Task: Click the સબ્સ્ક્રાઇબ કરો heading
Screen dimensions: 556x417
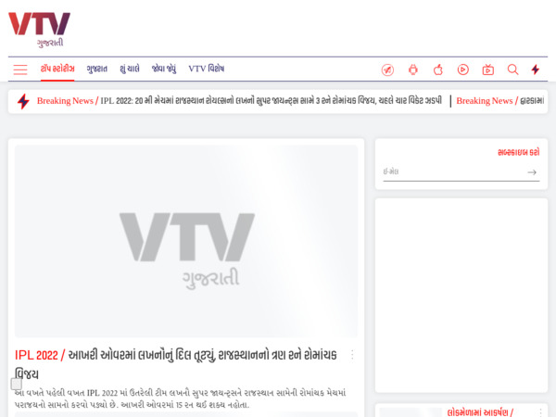Action: [x=518, y=153]
